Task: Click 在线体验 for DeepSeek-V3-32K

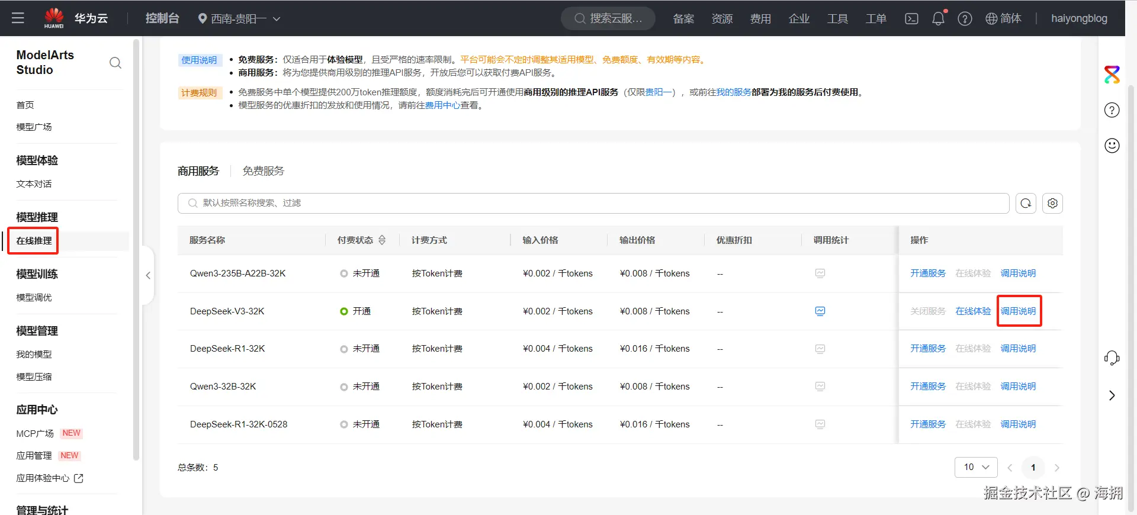Action: pyautogui.click(x=973, y=311)
